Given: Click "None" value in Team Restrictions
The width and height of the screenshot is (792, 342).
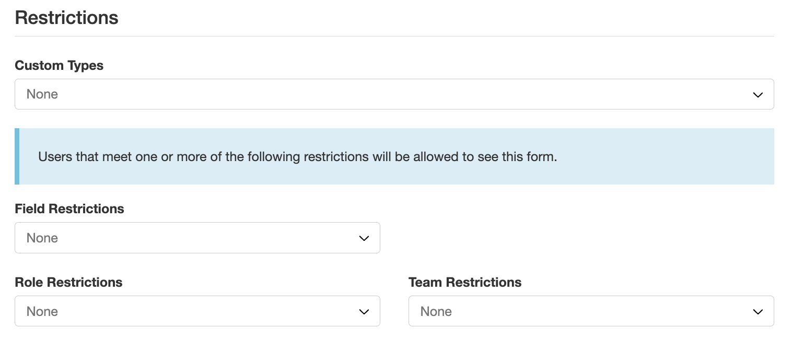Looking at the screenshot, I should tap(436, 312).
